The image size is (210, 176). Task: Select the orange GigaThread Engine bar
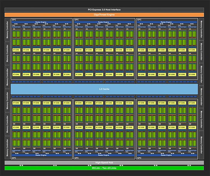105,14
